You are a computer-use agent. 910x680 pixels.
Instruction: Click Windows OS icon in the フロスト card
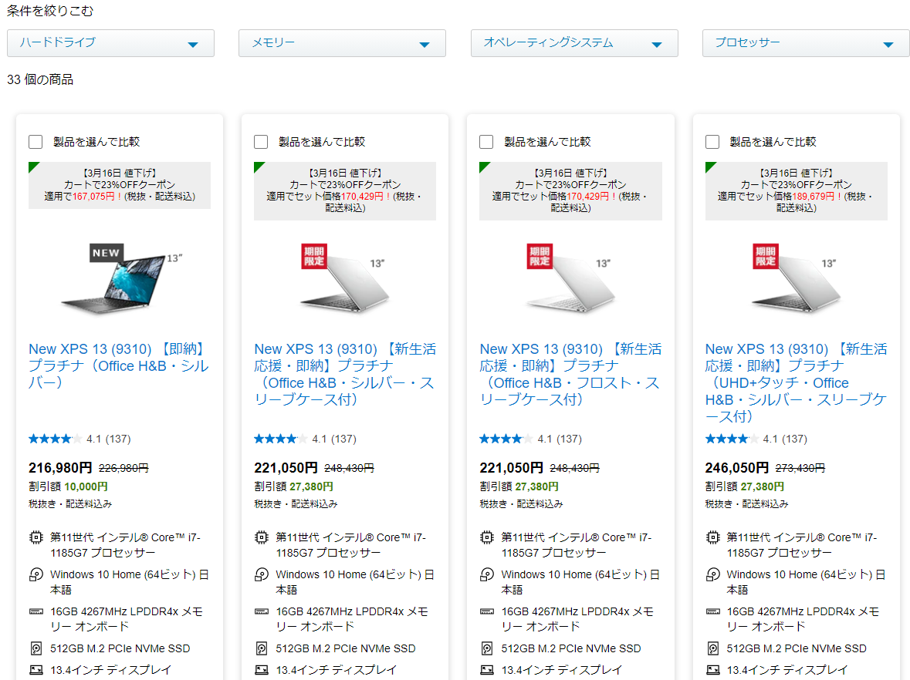487,574
